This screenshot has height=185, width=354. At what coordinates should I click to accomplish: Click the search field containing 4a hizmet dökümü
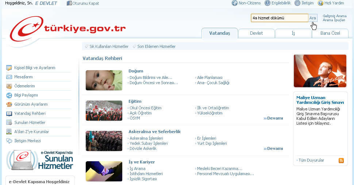click(x=279, y=18)
